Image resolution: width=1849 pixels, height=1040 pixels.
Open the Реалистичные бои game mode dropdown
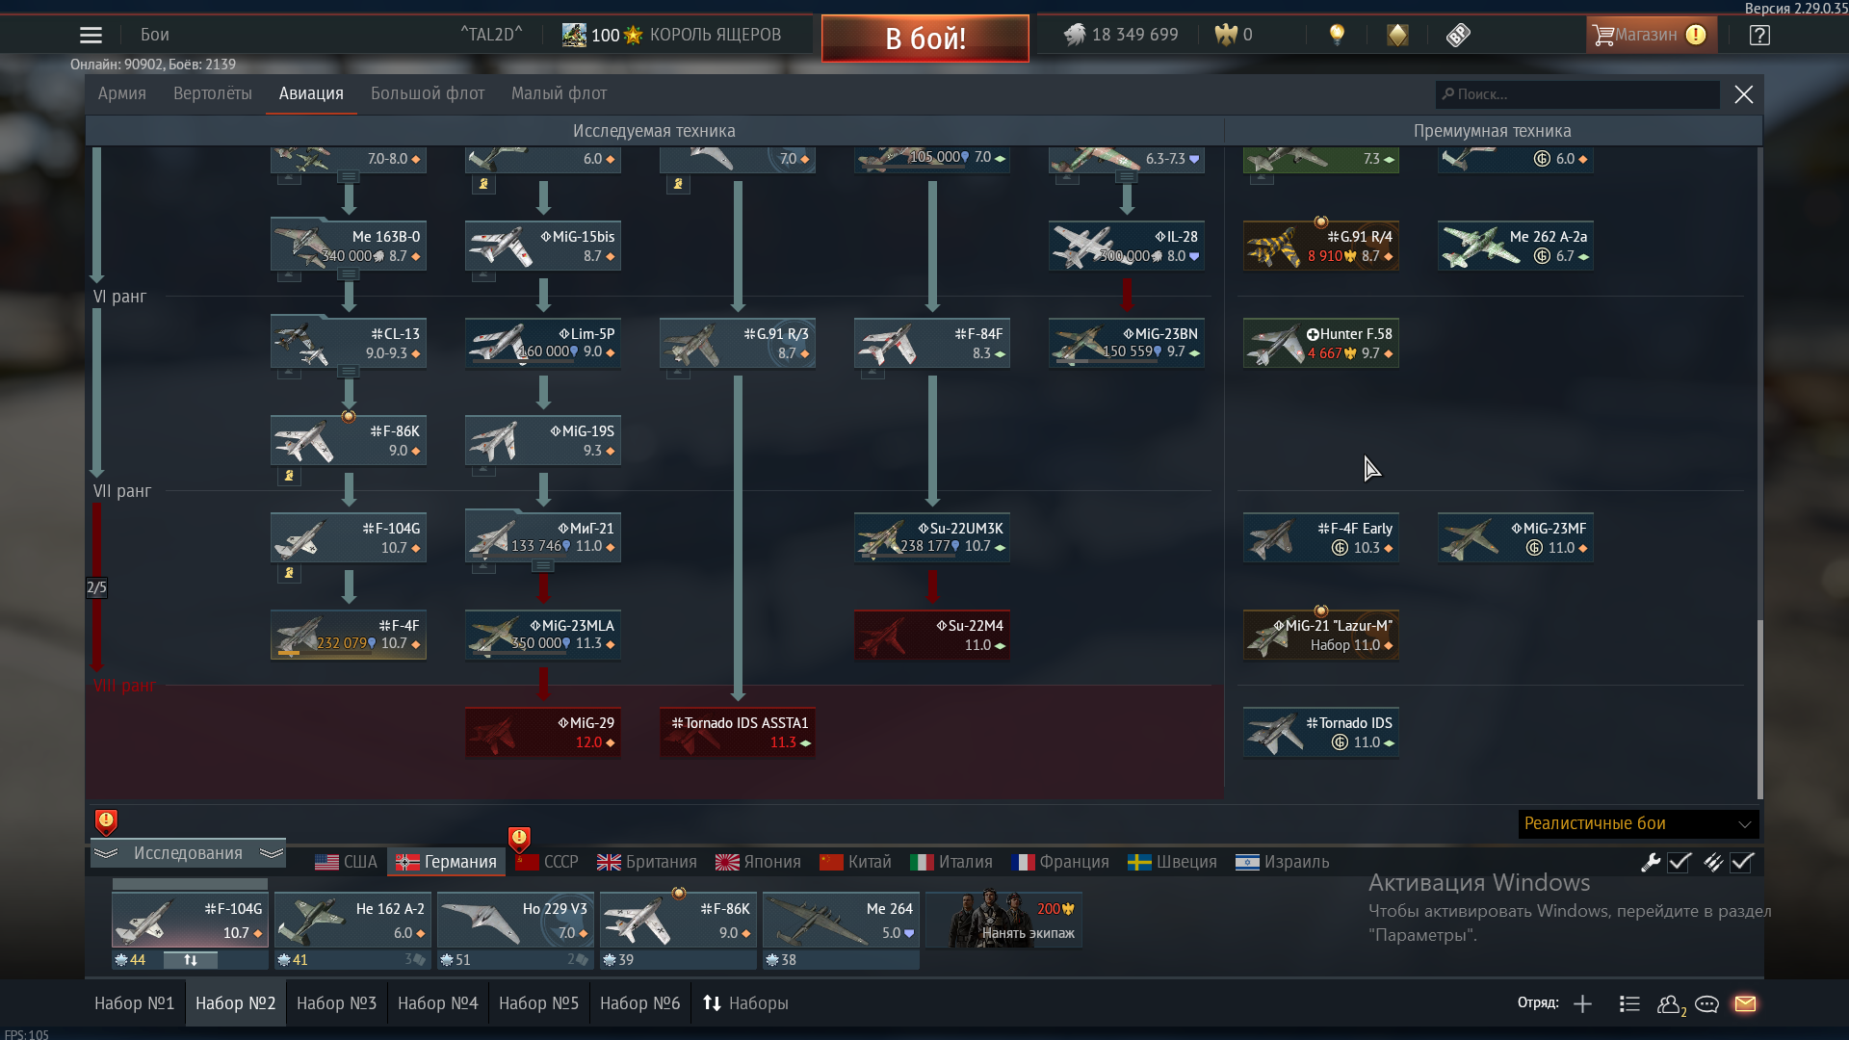click(1638, 823)
